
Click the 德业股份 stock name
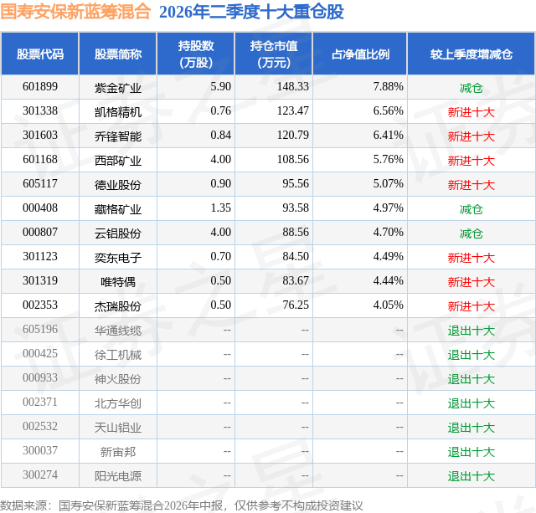click(x=118, y=185)
